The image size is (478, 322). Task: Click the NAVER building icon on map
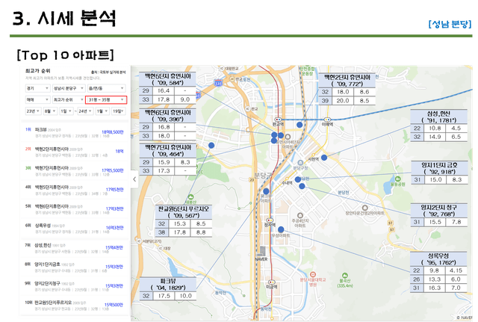click(x=261, y=251)
